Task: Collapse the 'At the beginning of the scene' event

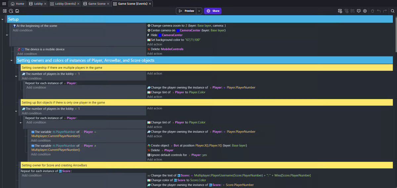Action: [x=7, y=35]
